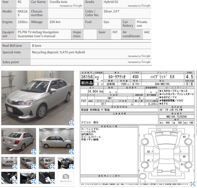This screenshot has height=188, width=197.
Task: Select the 'PS PW TV Airbag Navigation' equipment text
Action: tap(38, 32)
